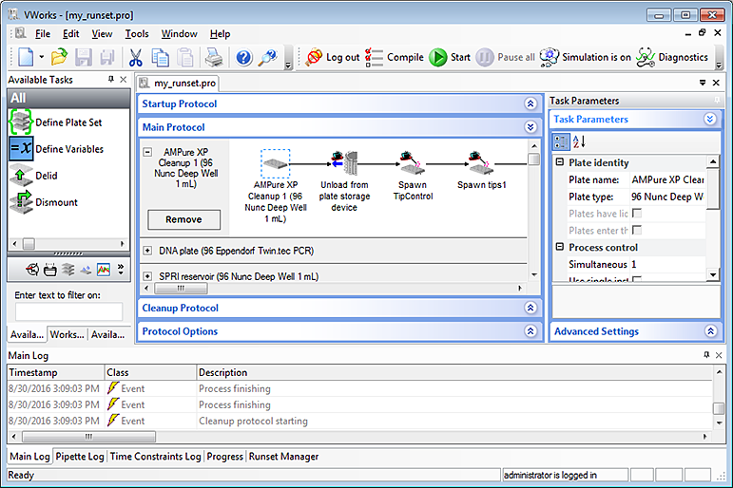The width and height of the screenshot is (733, 488).
Task: Expand the Startup Protocol section
Action: tap(530, 104)
